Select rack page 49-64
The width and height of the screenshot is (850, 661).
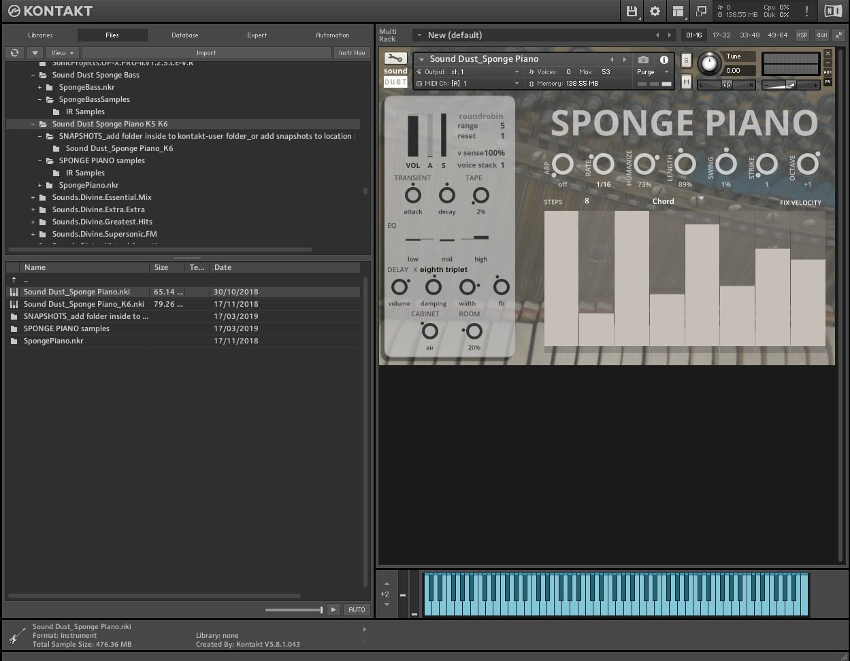tap(777, 35)
